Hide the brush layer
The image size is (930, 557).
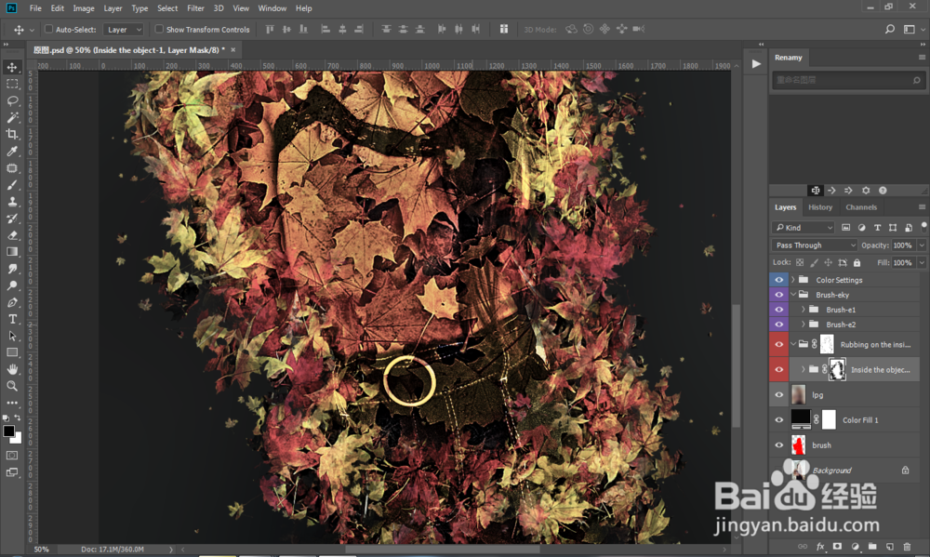coord(778,444)
